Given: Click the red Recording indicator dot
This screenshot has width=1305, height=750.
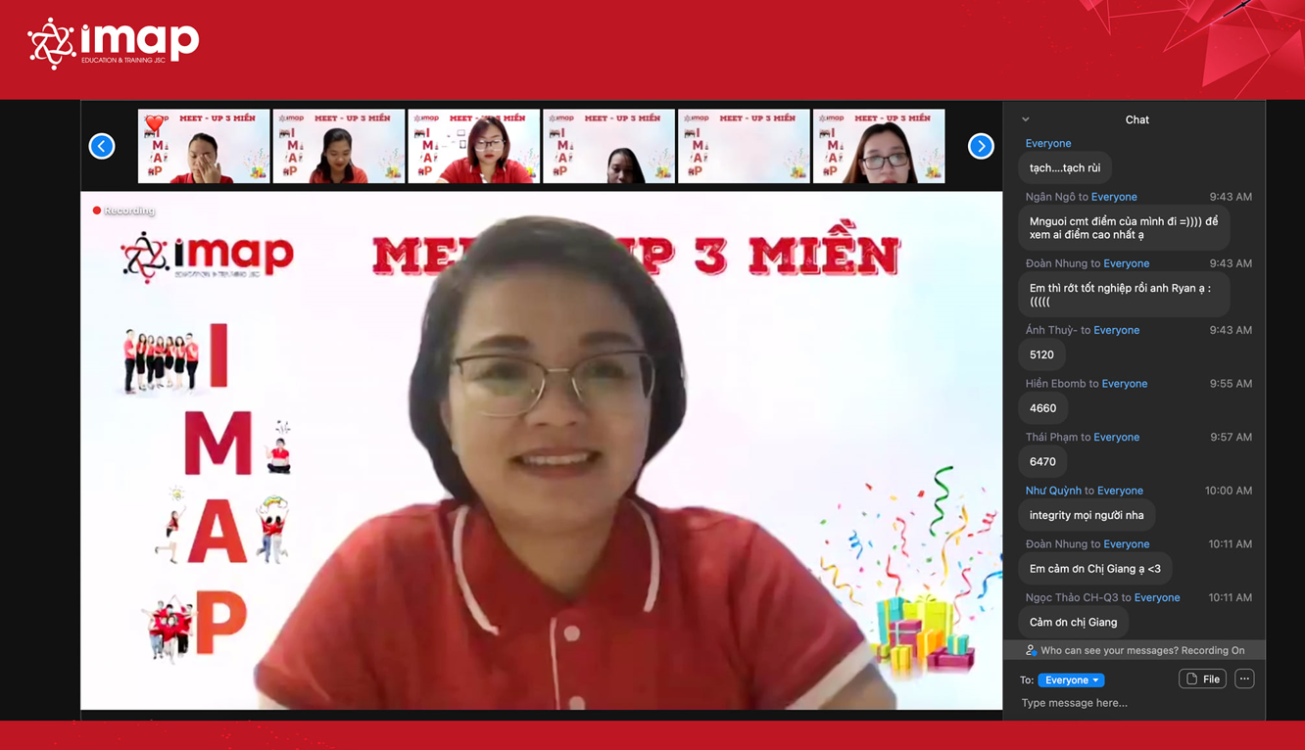Looking at the screenshot, I should click(97, 211).
